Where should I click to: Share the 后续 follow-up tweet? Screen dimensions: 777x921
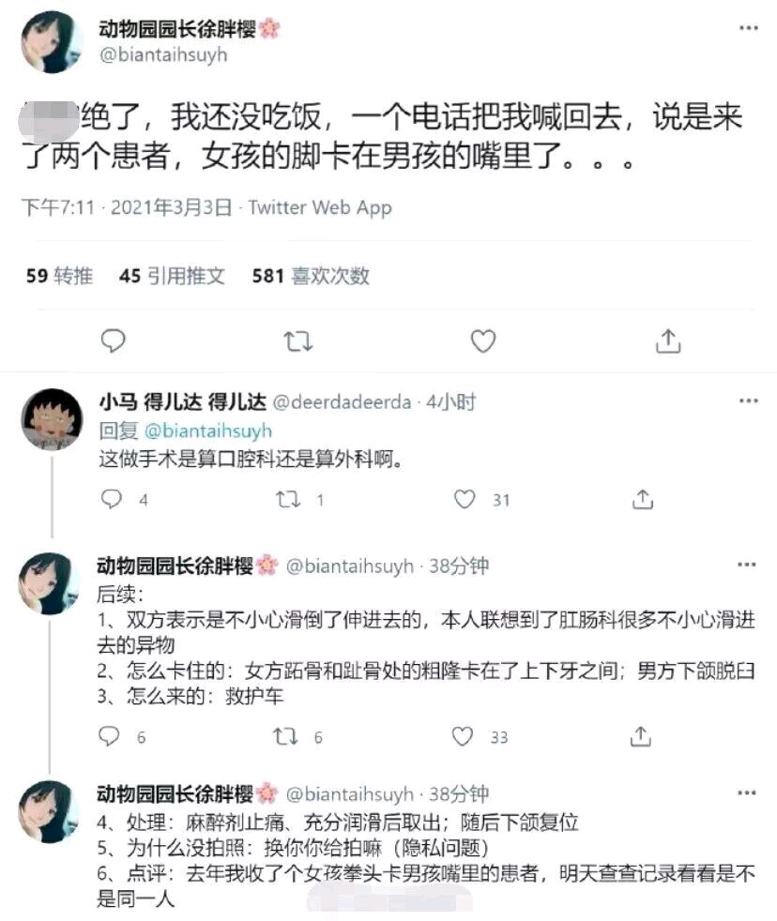pyautogui.click(x=641, y=736)
